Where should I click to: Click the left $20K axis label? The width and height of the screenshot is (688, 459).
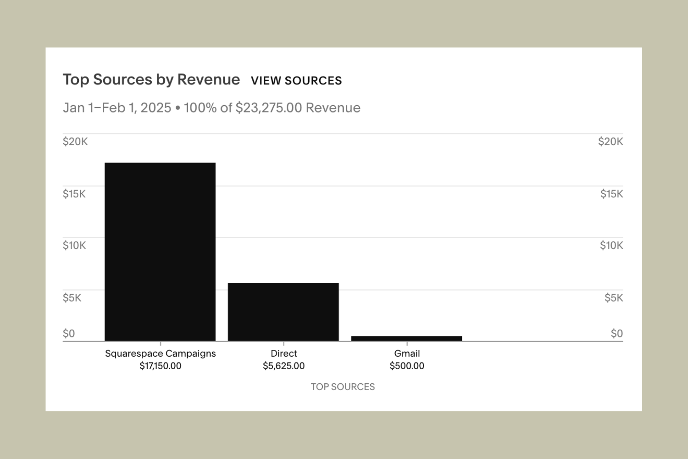(75, 141)
